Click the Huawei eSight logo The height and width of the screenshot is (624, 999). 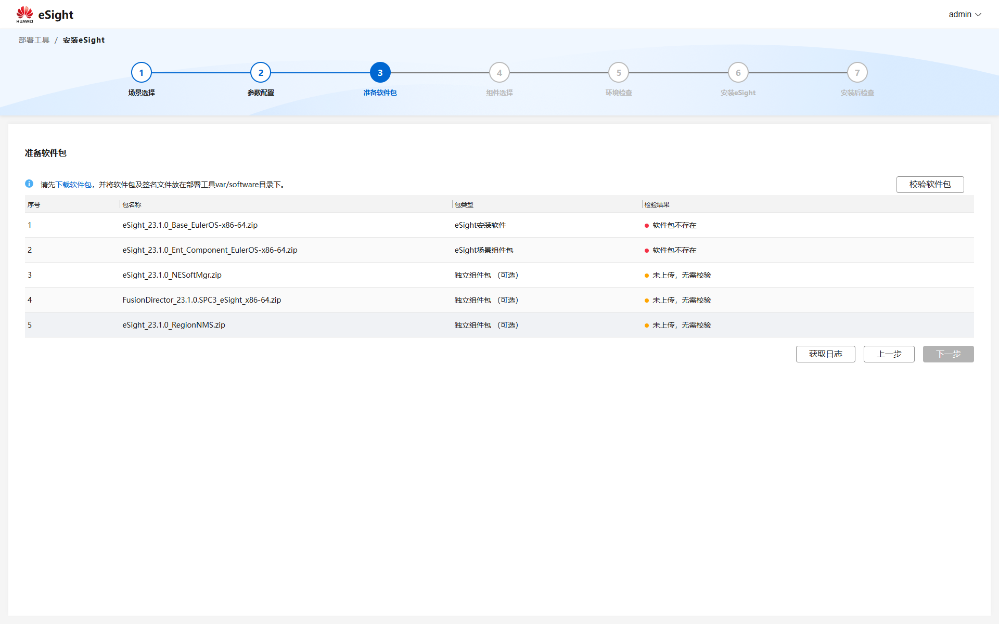tap(45, 15)
